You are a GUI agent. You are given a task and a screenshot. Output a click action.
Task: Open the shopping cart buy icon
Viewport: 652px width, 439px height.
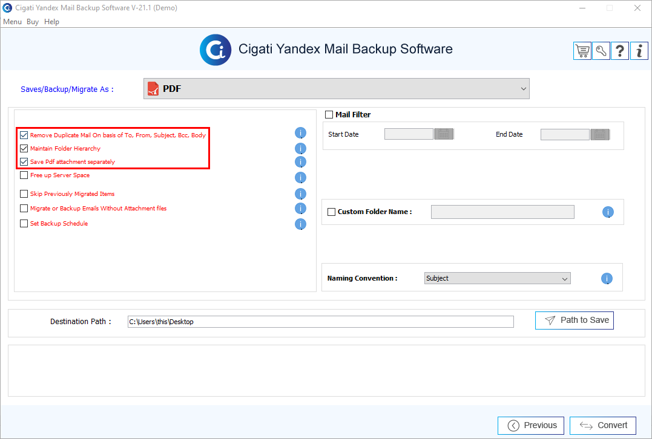click(582, 51)
